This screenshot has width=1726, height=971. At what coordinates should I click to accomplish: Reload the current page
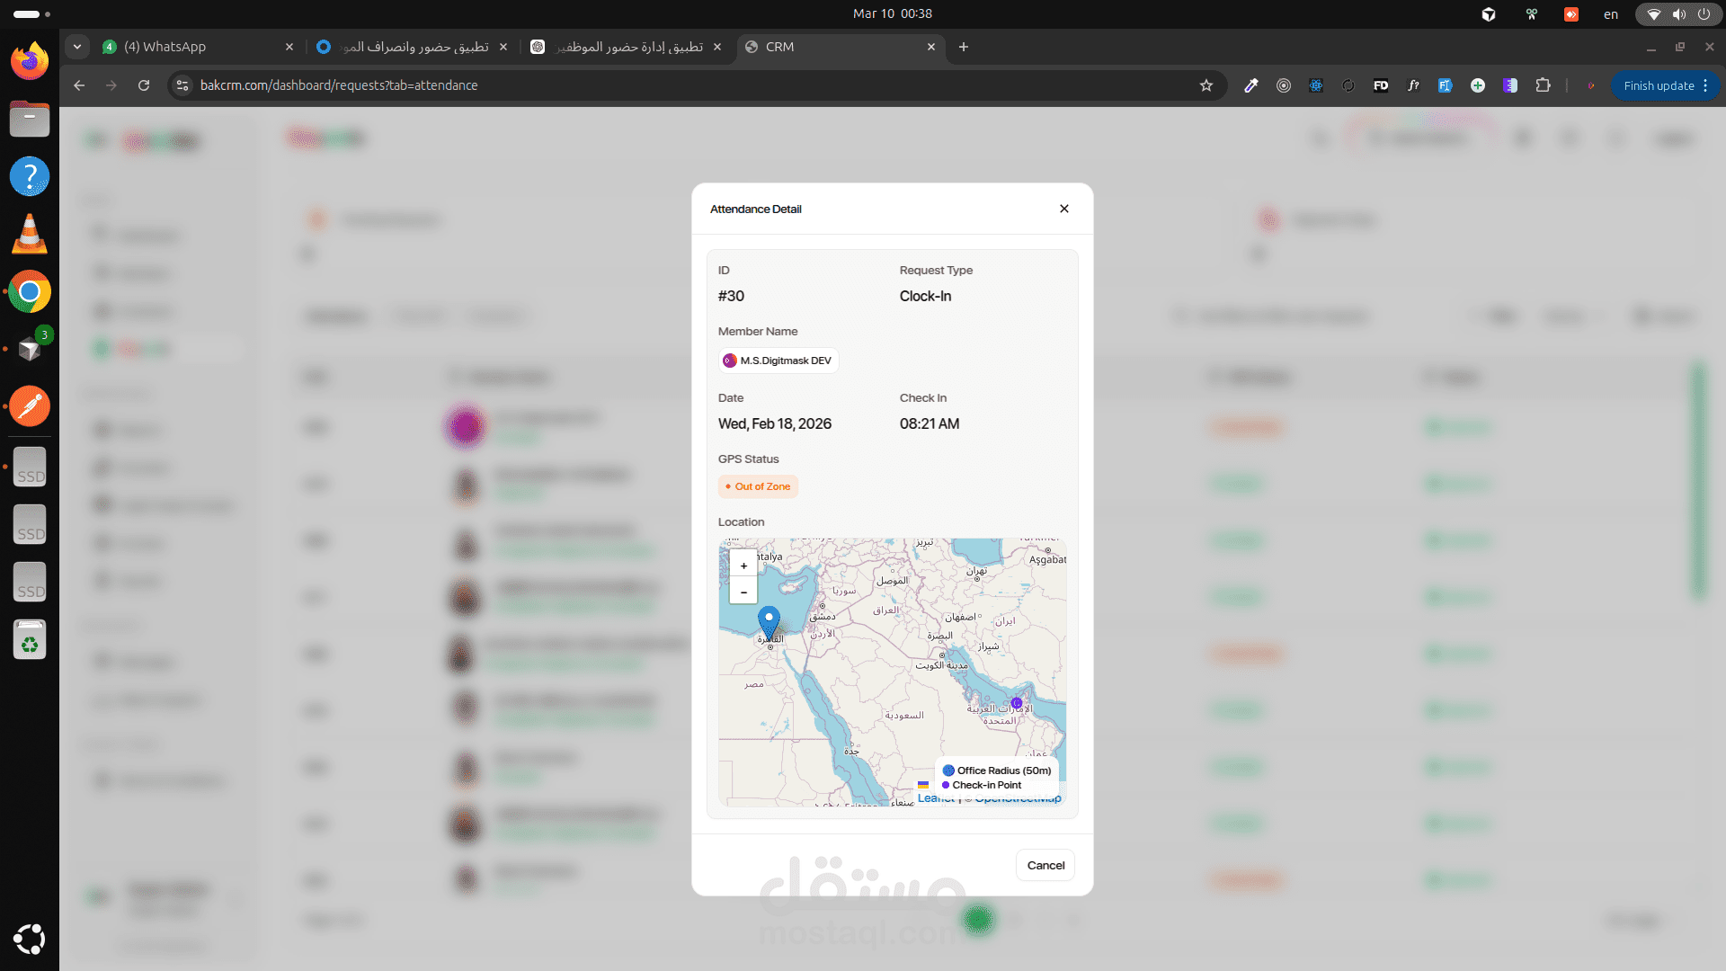[x=144, y=85]
